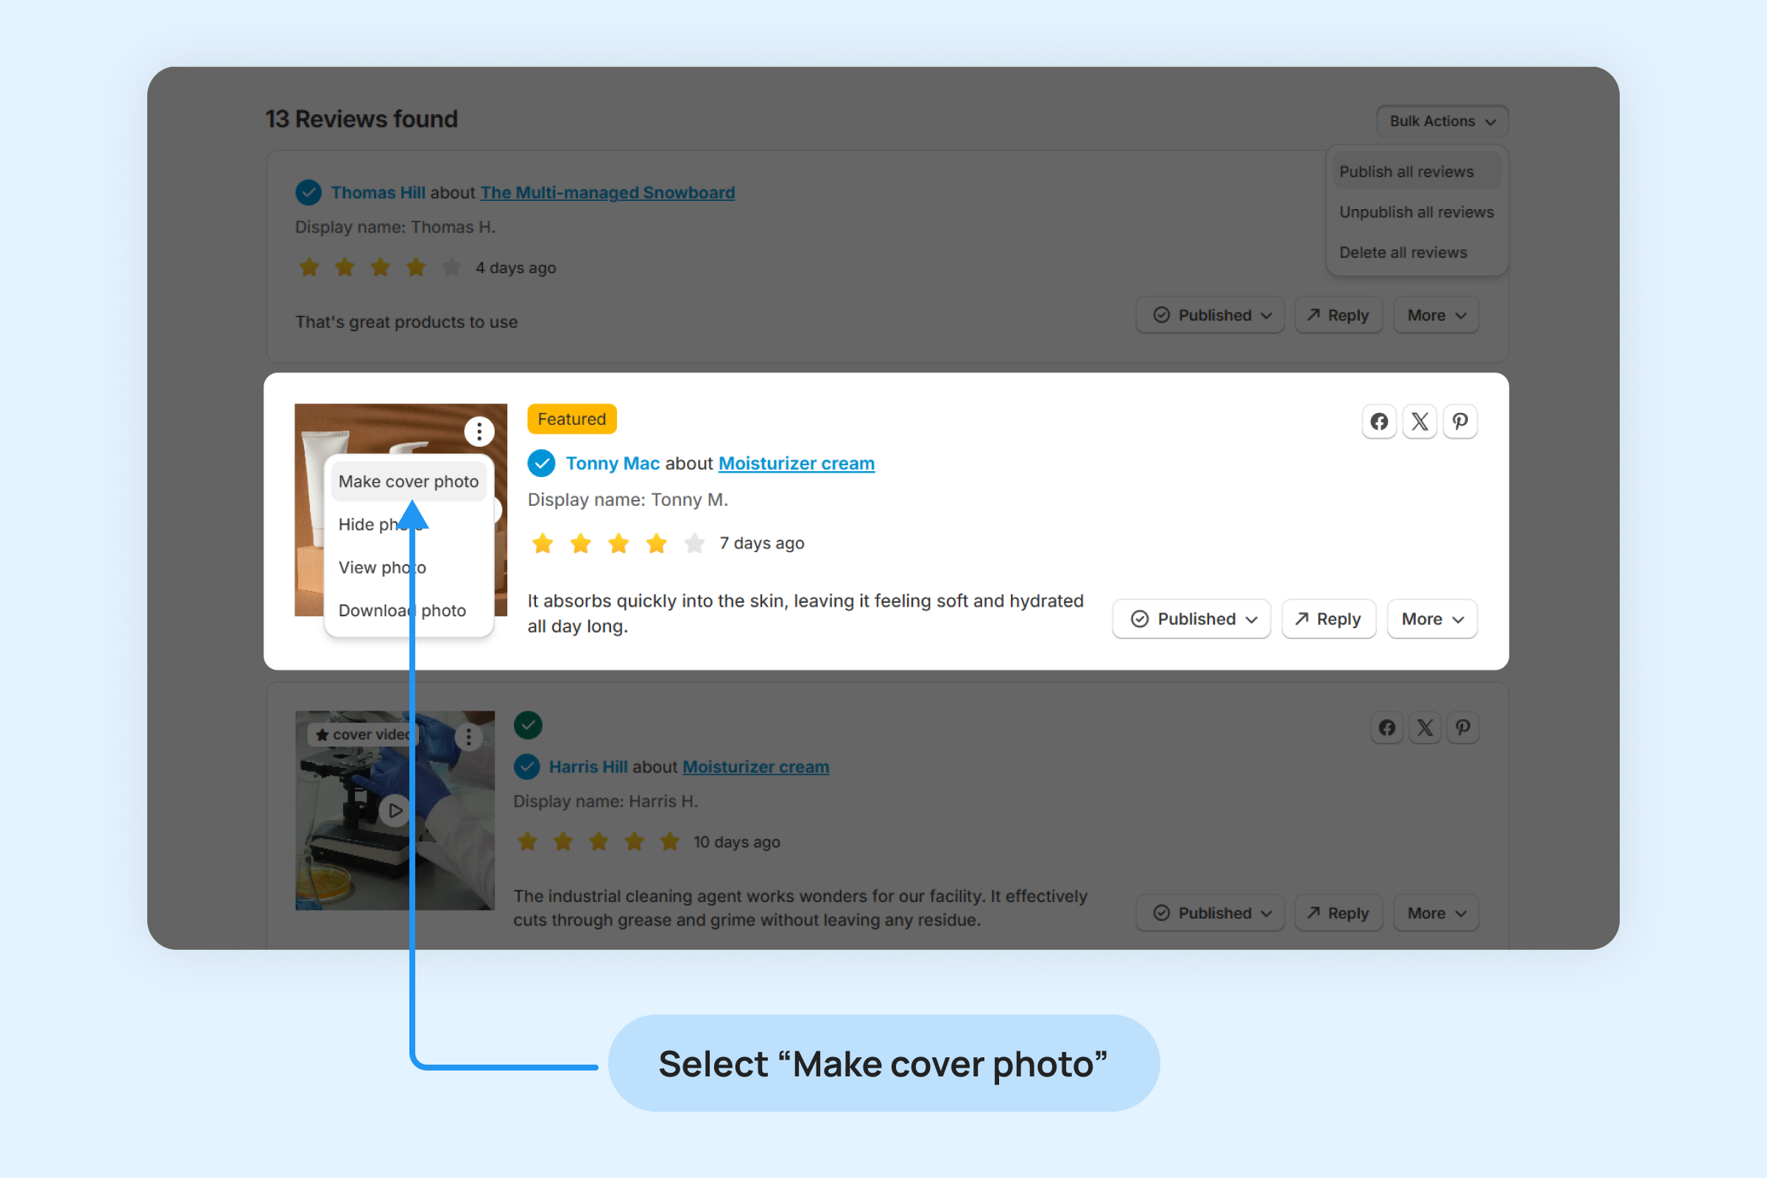Viewport: 1767px width, 1178px height.
Task: Click the fifth star on Tonny Mac rating
Action: pyautogui.click(x=694, y=543)
